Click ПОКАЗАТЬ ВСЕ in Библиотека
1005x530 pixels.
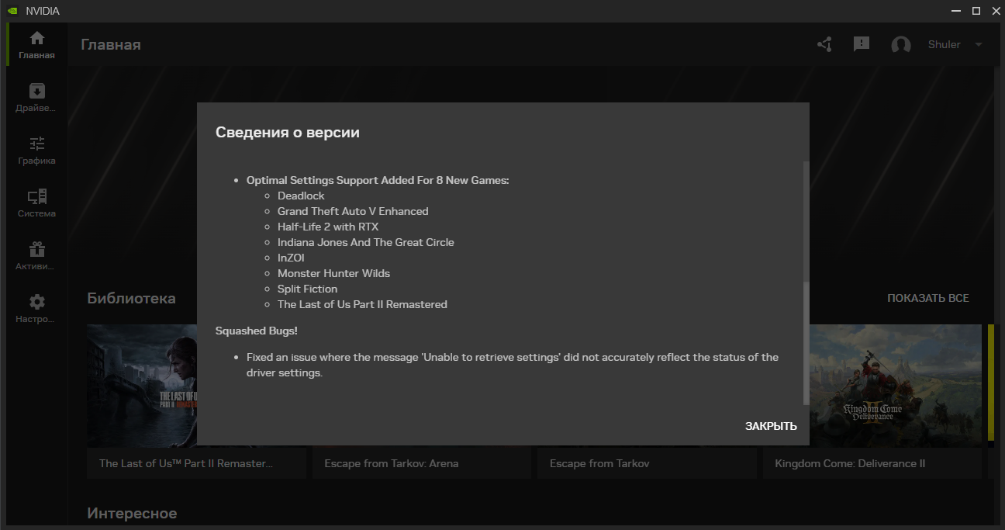(x=928, y=298)
